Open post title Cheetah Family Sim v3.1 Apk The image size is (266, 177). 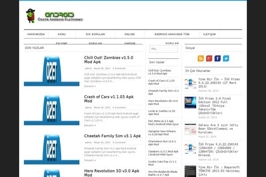pyautogui.click(x=112, y=136)
